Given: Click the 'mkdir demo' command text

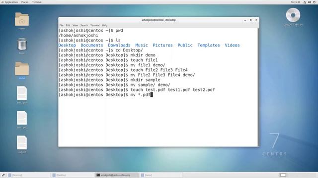Looking at the screenshot, I should [143, 55].
